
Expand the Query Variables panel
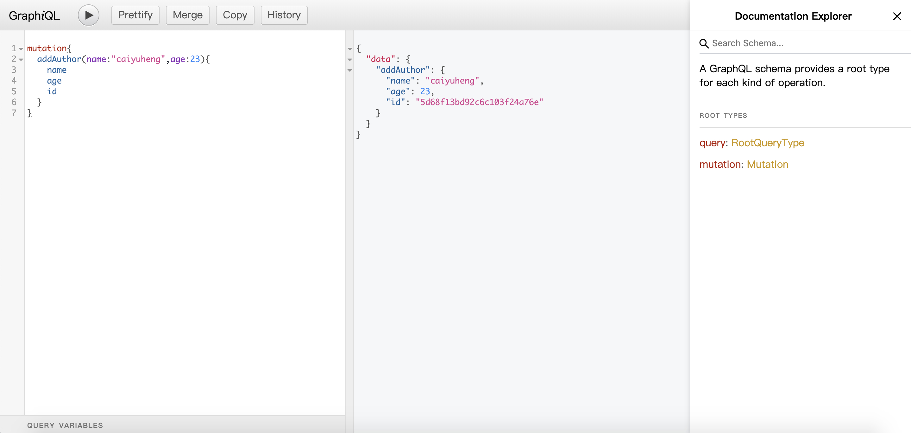pos(65,425)
